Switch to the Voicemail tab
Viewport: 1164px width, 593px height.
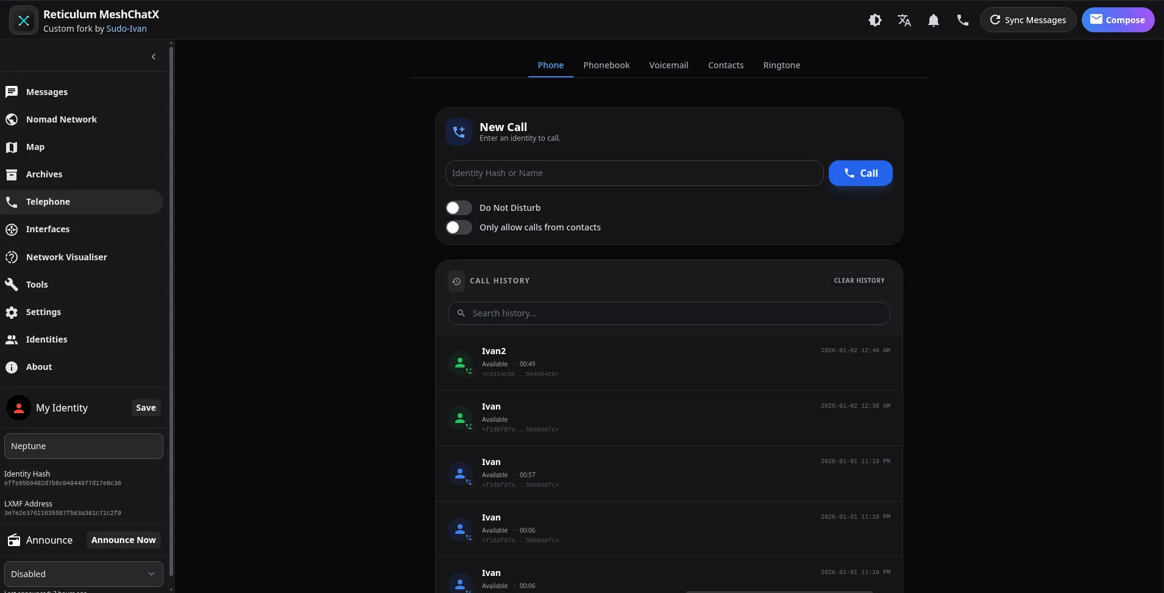coord(669,65)
